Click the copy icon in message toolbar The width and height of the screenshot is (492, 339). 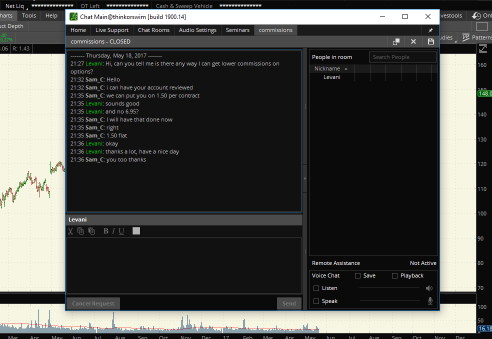click(80, 231)
